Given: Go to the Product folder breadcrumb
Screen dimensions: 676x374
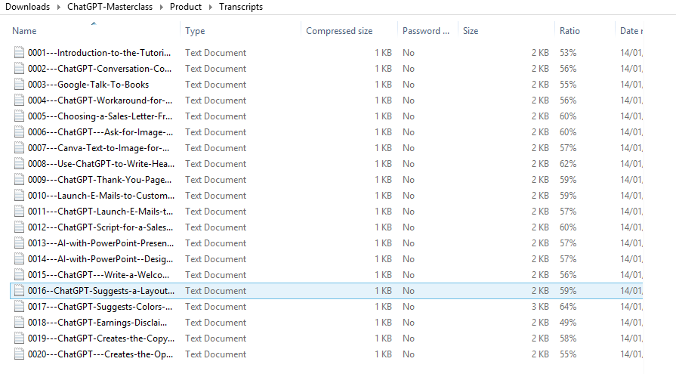Looking at the screenshot, I should pos(186,7).
